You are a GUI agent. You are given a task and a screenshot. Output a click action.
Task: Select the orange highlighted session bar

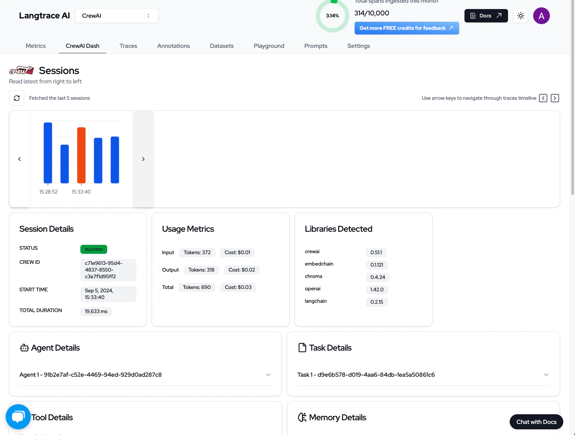click(x=81, y=155)
